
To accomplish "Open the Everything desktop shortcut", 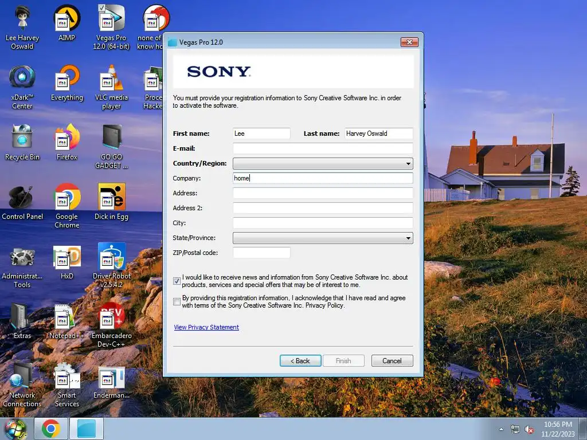I will coord(67,83).
